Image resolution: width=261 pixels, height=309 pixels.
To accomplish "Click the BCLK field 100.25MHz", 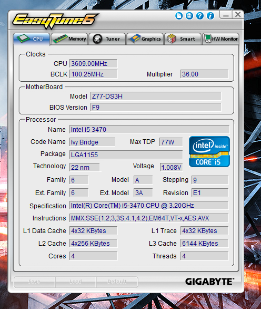I will (x=94, y=74).
